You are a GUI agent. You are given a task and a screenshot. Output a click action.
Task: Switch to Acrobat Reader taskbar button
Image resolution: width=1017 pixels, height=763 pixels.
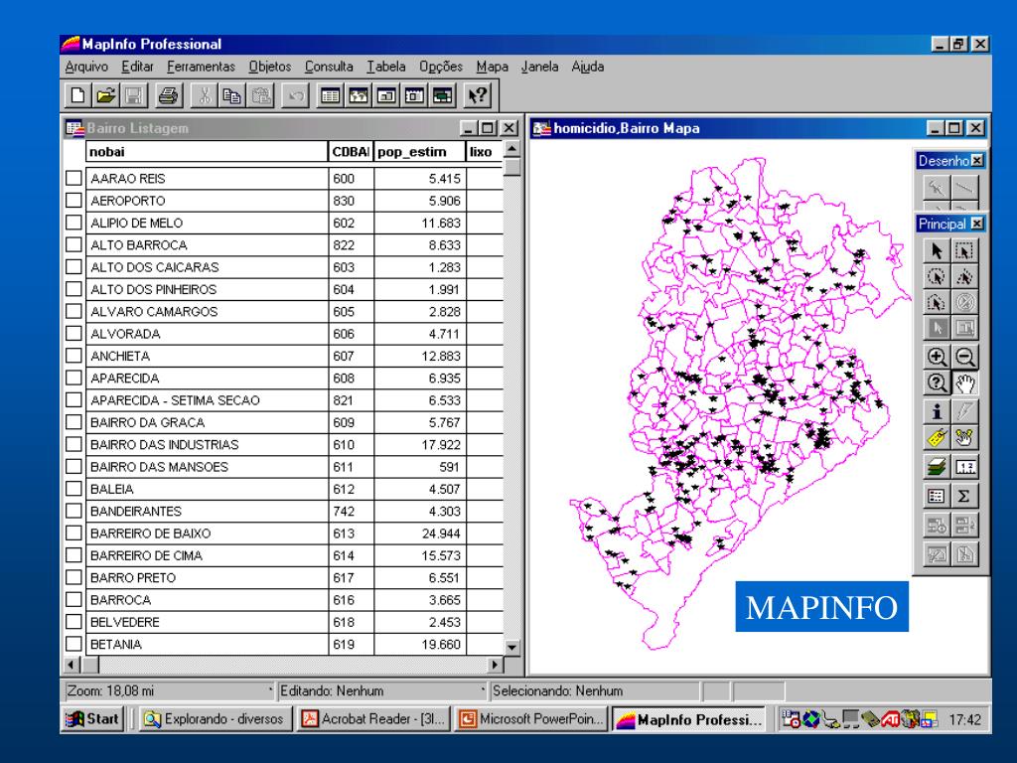click(374, 719)
